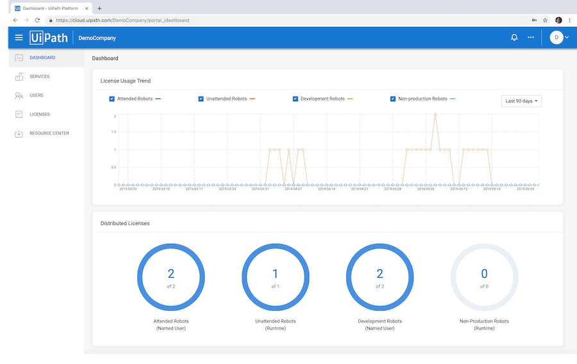Viewport: 577px width, 364px height.
Task: Open the hamburger navigation menu
Action: [19, 38]
